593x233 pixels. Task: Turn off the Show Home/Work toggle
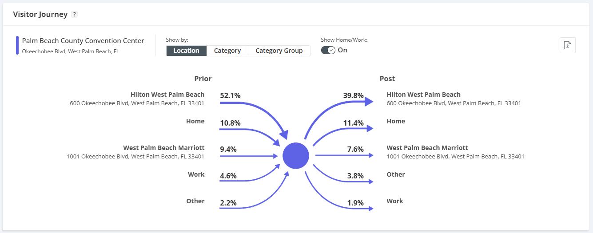328,50
